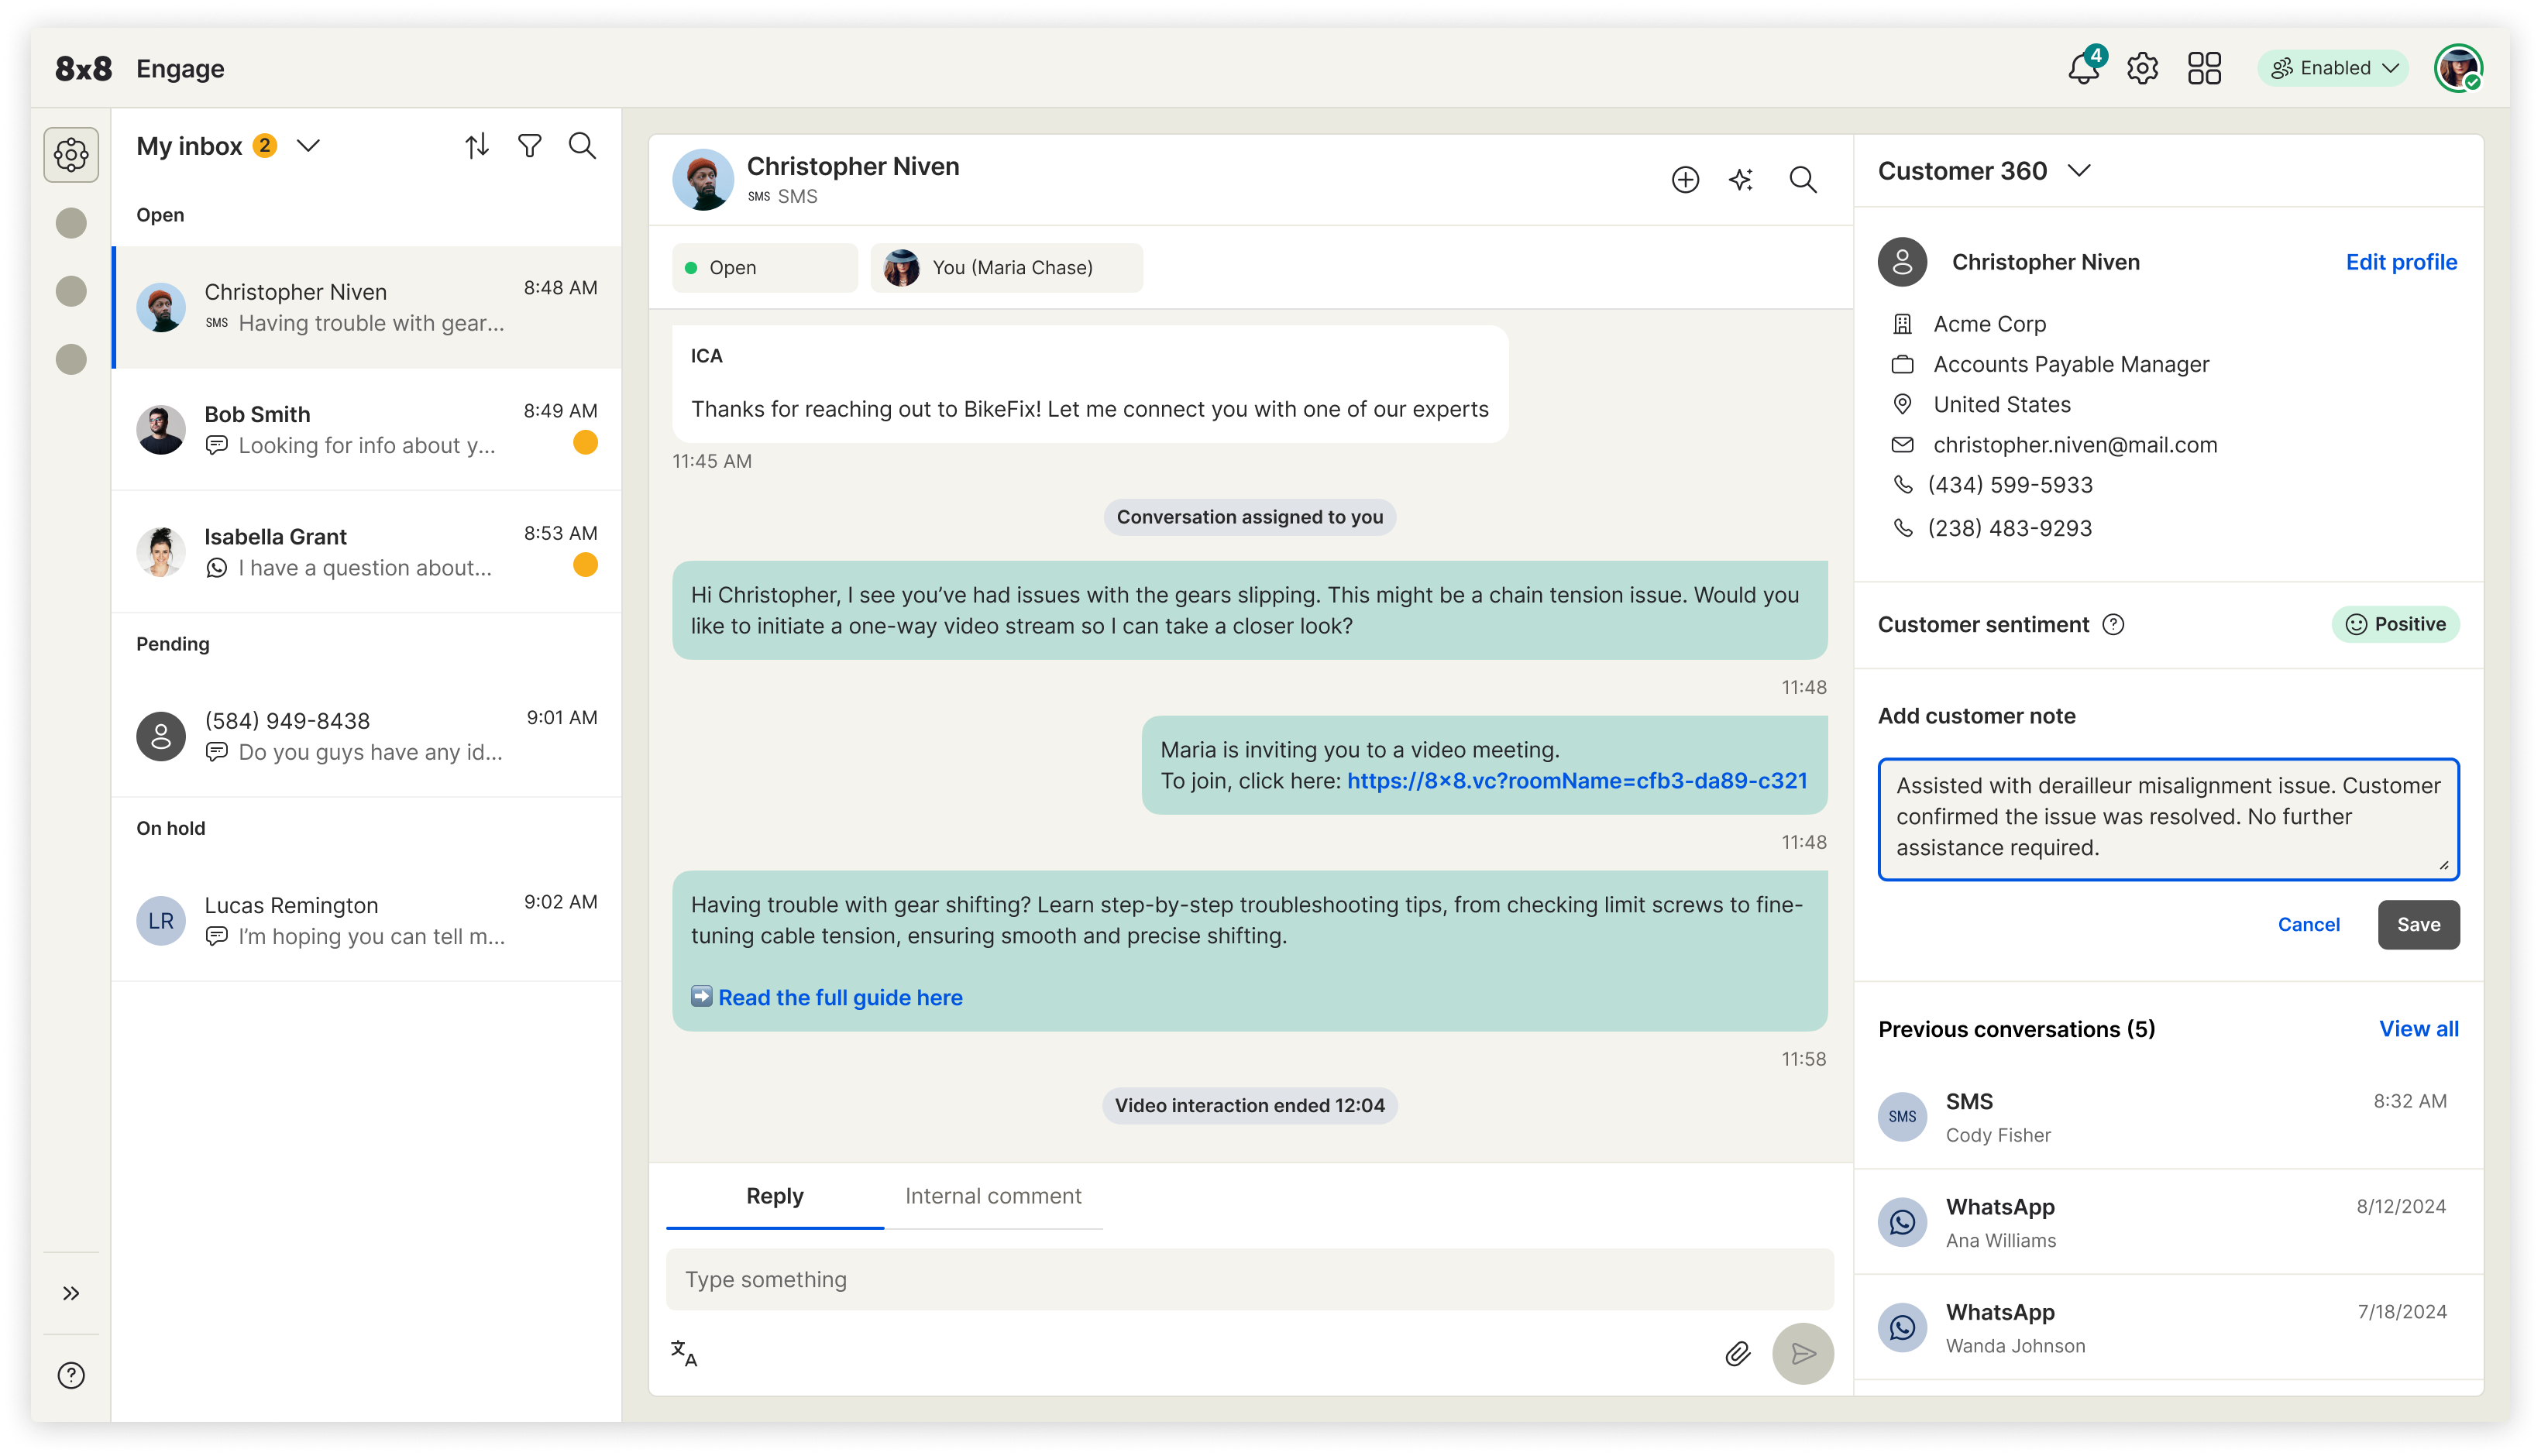Switch to the Internal comment tab
Image resolution: width=2541 pixels, height=1456 pixels.
point(992,1196)
